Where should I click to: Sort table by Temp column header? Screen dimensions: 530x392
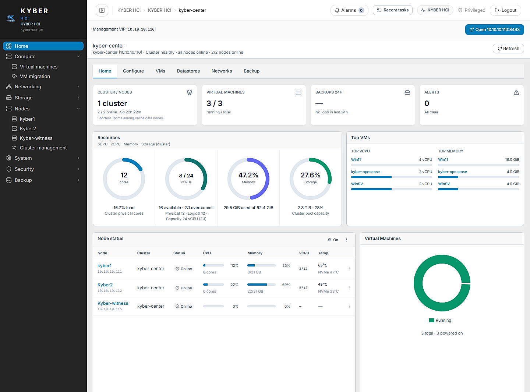point(323,253)
